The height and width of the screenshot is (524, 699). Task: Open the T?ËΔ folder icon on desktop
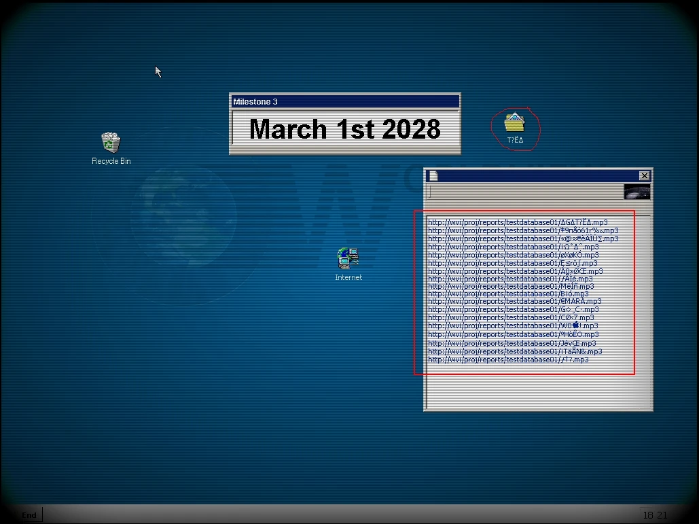pyautogui.click(x=515, y=128)
